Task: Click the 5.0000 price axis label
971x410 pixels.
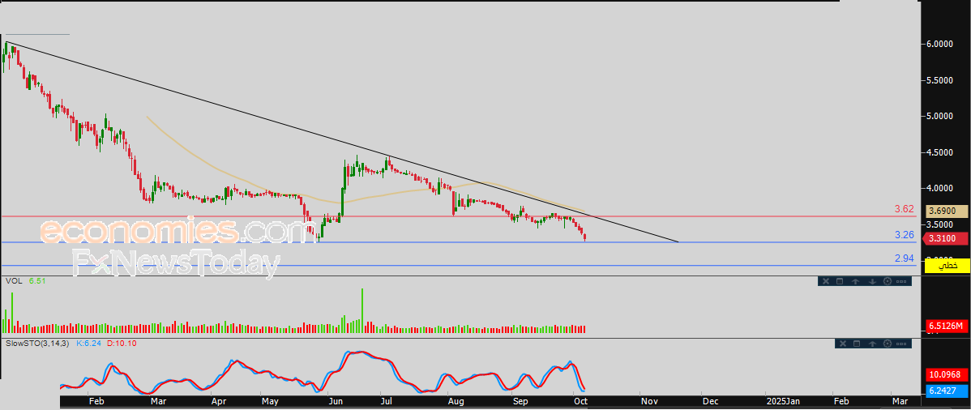Action: pos(940,116)
